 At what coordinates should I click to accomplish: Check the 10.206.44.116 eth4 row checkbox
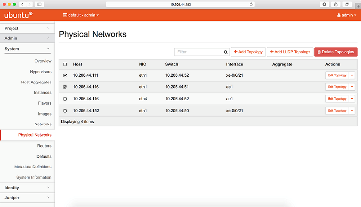(x=65, y=99)
